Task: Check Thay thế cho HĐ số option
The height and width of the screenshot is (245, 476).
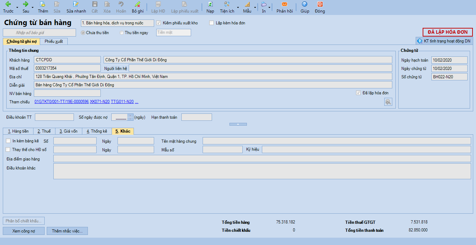Action: pyautogui.click(x=8, y=149)
